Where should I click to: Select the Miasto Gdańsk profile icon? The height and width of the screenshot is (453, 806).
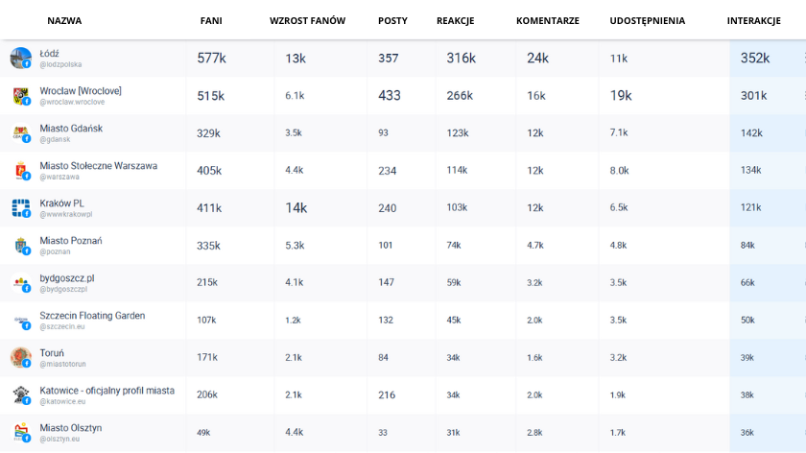coord(20,132)
